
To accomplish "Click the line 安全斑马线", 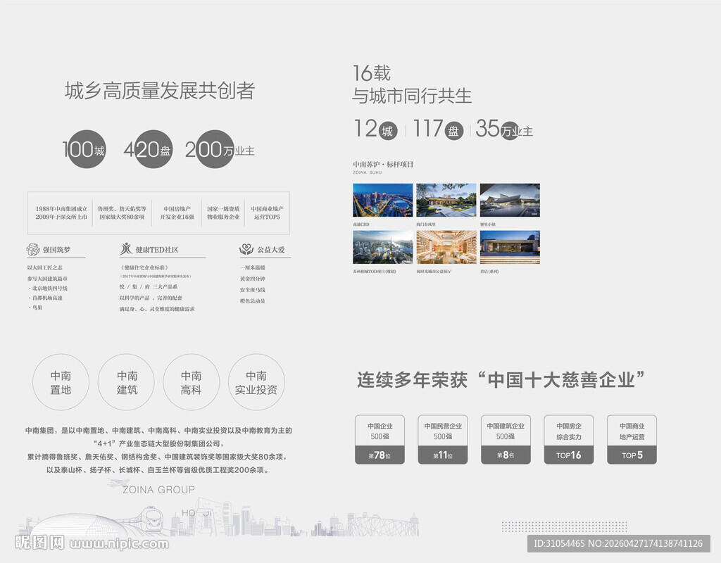I will [x=253, y=290].
